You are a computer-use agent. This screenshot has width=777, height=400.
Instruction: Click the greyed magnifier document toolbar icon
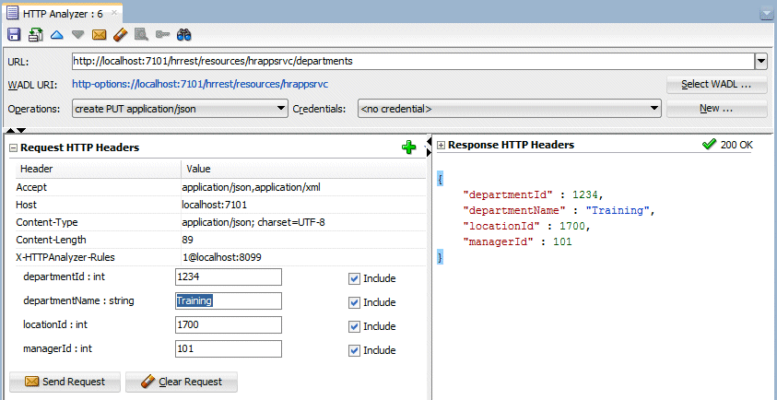point(142,35)
